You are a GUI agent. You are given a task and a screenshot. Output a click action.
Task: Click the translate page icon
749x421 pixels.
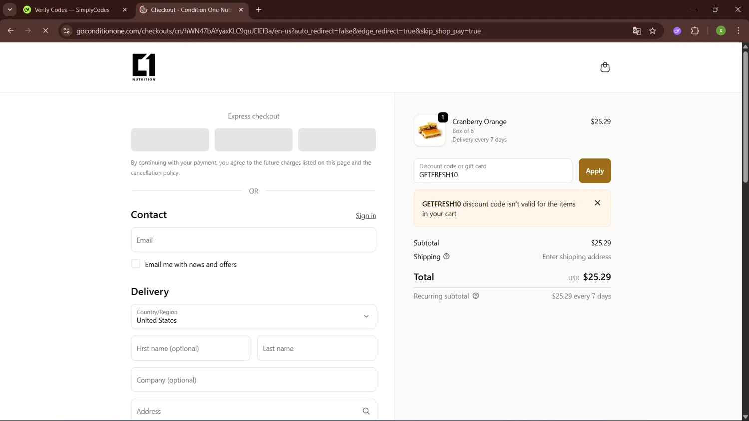pos(637,31)
